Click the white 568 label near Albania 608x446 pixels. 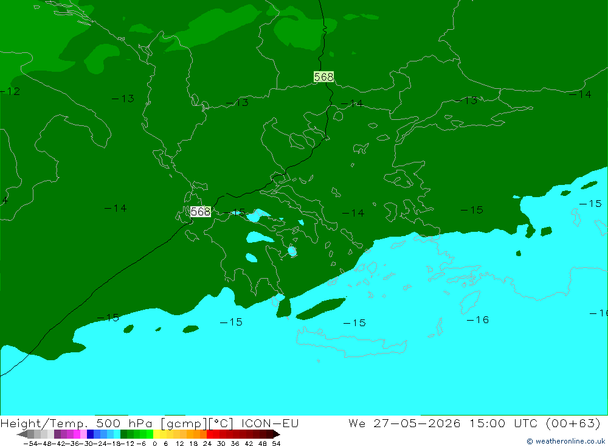pyautogui.click(x=201, y=212)
